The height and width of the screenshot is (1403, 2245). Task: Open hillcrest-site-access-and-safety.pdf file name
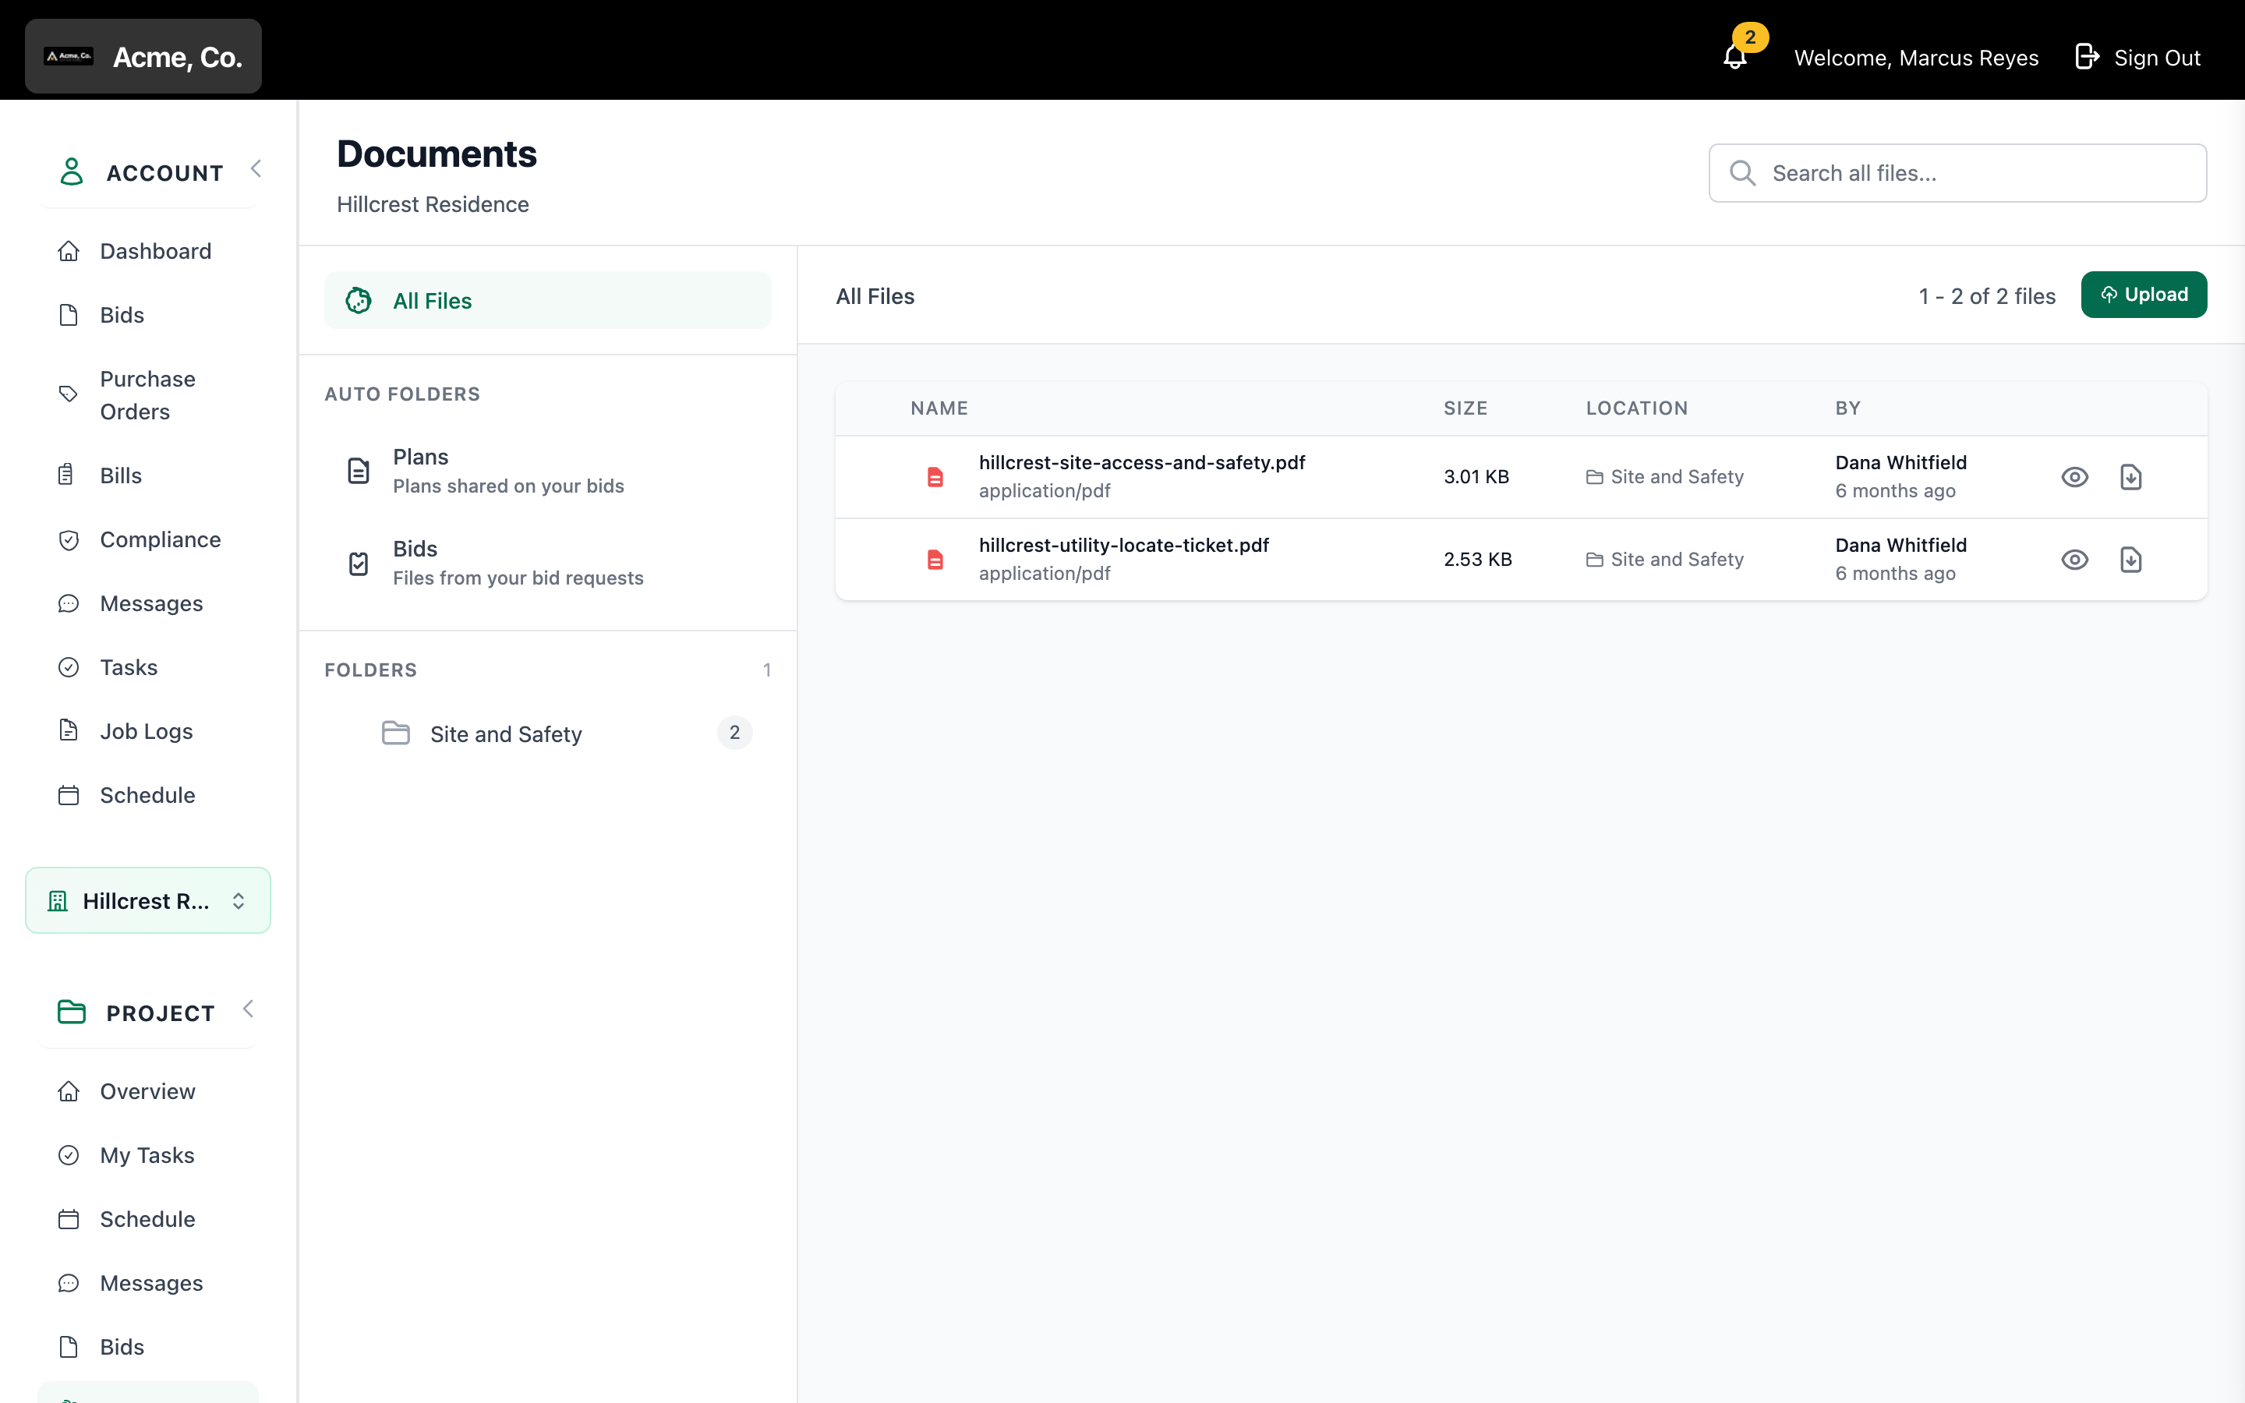[1141, 462]
